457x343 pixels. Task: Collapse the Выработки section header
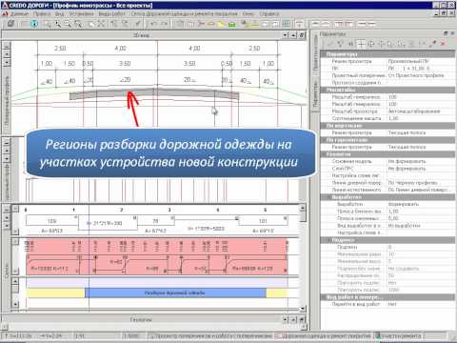(x=387, y=197)
